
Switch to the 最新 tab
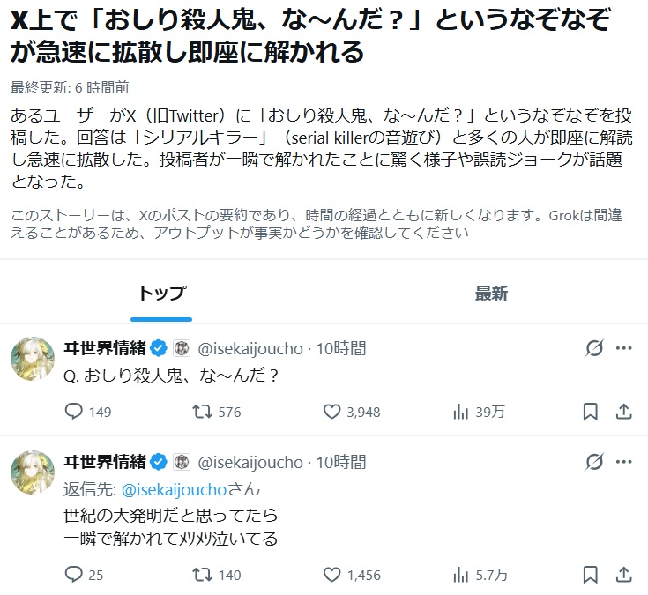coord(491,294)
